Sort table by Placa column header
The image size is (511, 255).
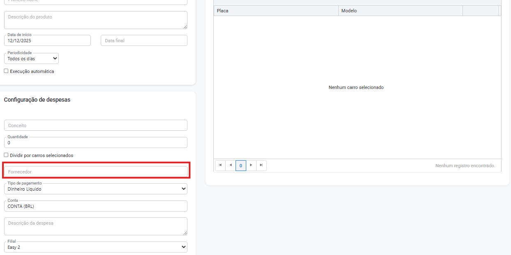tap(275, 11)
